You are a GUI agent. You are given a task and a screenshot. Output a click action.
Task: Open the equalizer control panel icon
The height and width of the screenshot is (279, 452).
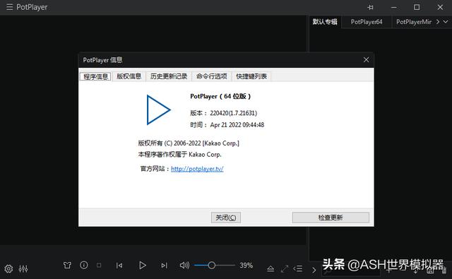click(x=23, y=268)
